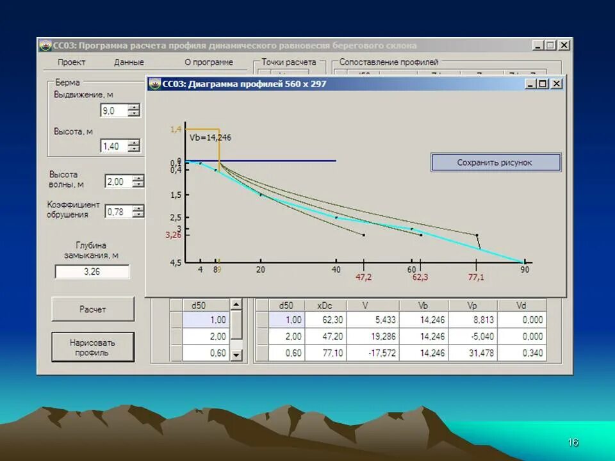Click the main window application icon

tap(45, 45)
